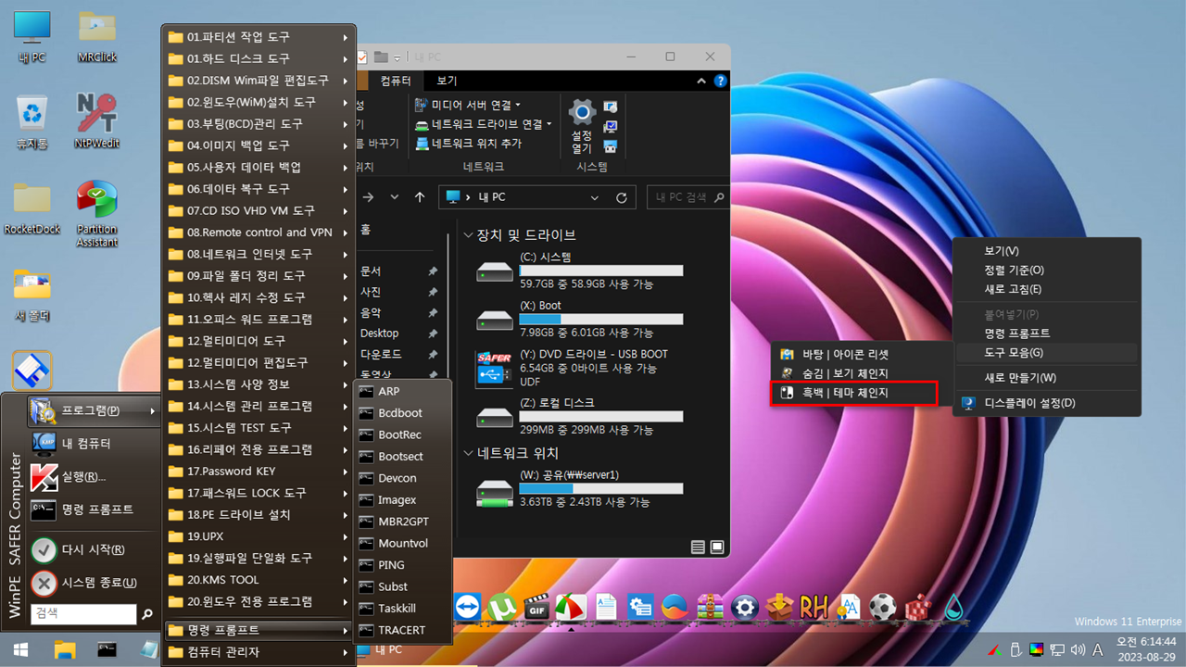The width and height of the screenshot is (1186, 667).
Task: Select the (C:) 시스템 drive
Action: point(579,270)
